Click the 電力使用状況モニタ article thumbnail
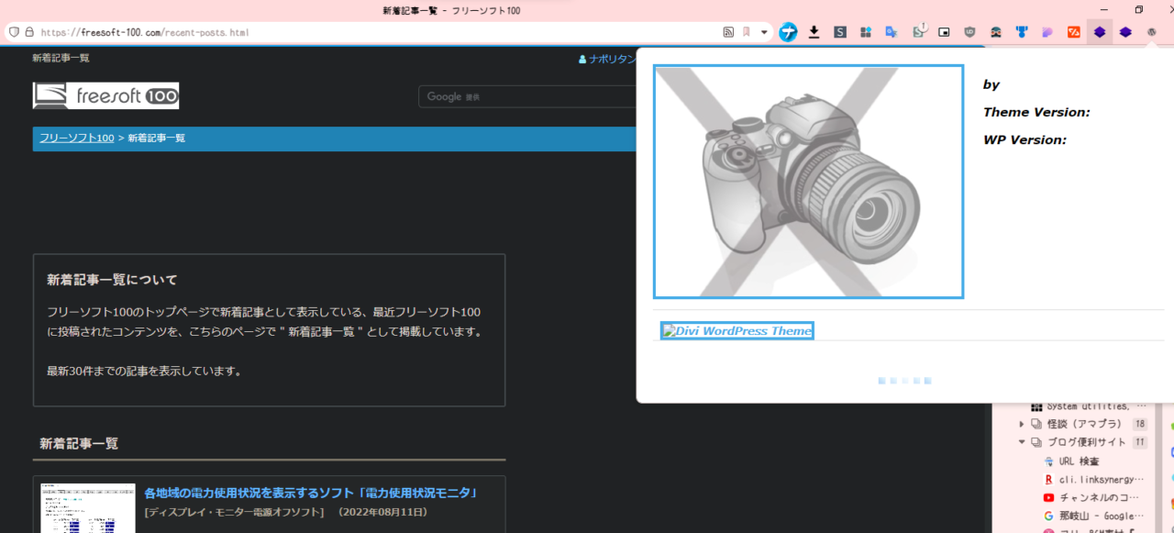 pos(88,508)
